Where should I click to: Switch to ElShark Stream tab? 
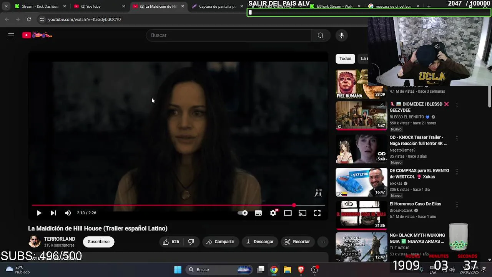(x=335, y=6)
